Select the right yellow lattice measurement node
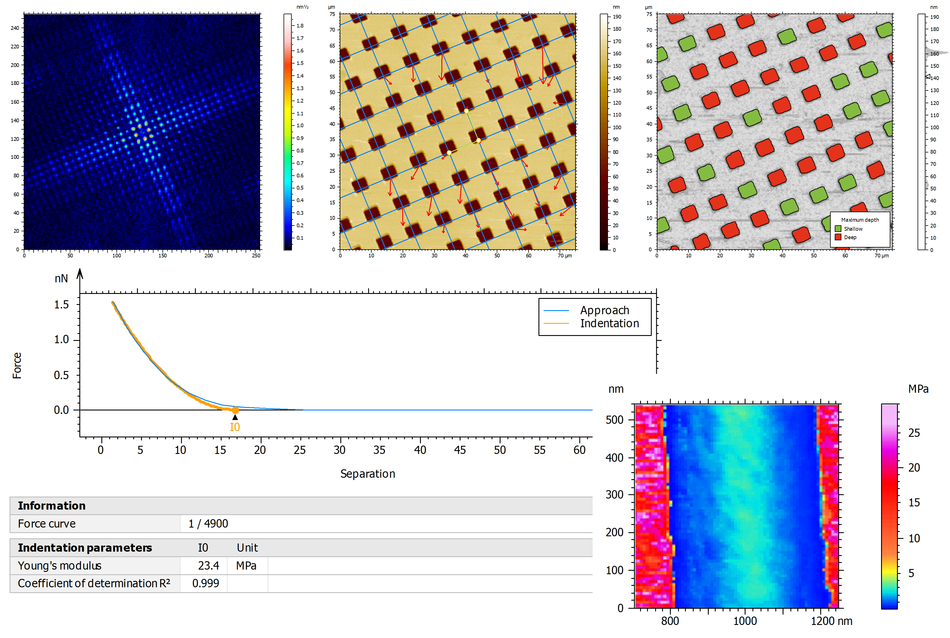This screenshot has height=638, width=950. click(x=478, y=140)
